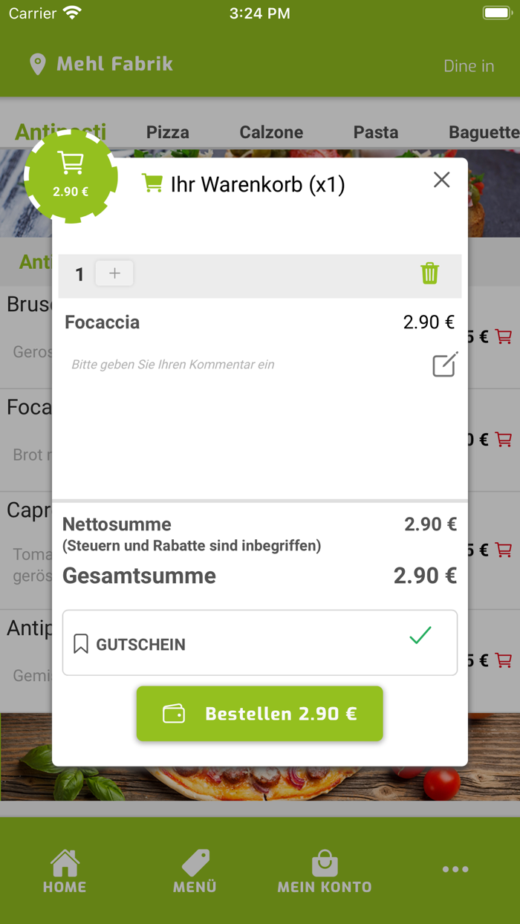The height and width of the screenshot is (924, 520).
Task: Switch to the Calzone category tab
Action: [x=271, y=132]
